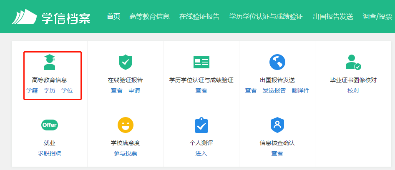Image resolution: width=395 pixels, height=170 pixels.
Task: Open 调查/投票 in the navigation bar
Action: [x=377, y=17]
